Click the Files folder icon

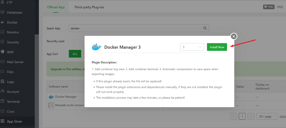pyautogui.click(x=2, y=72)
